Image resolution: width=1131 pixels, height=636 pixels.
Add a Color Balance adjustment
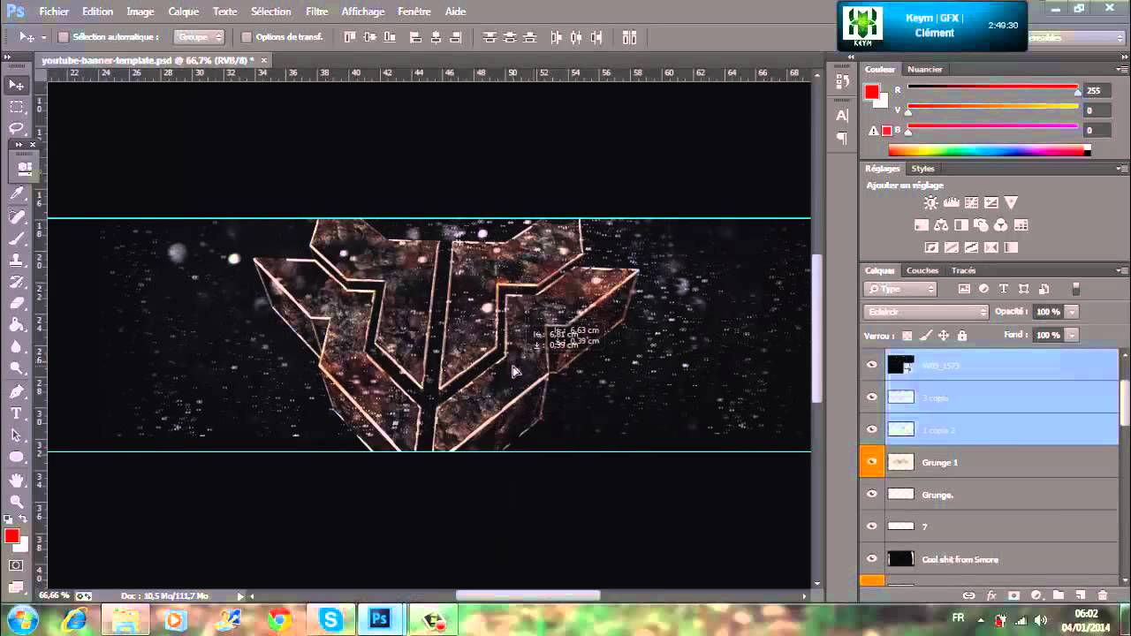941,225
